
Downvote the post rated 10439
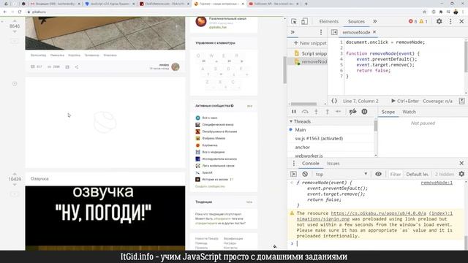point(15,185)
